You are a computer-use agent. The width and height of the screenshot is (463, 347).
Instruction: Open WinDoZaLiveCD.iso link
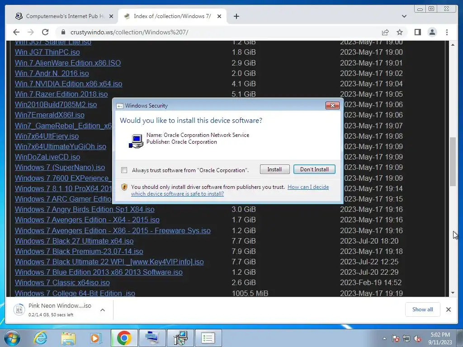47,157
